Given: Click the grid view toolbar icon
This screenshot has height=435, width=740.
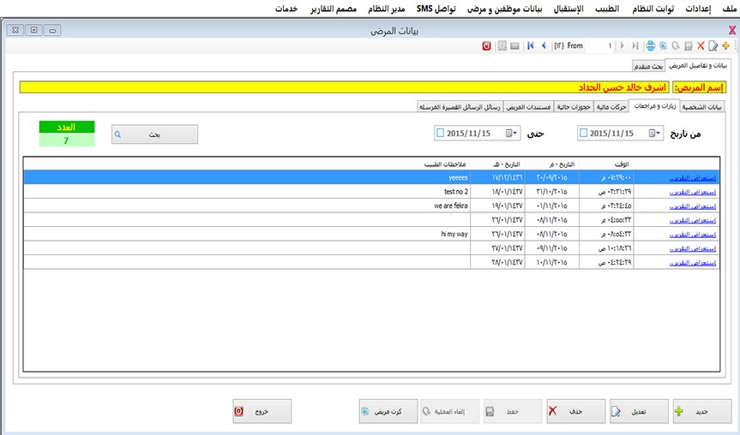Looking at the screenshot, I should 502,45.
